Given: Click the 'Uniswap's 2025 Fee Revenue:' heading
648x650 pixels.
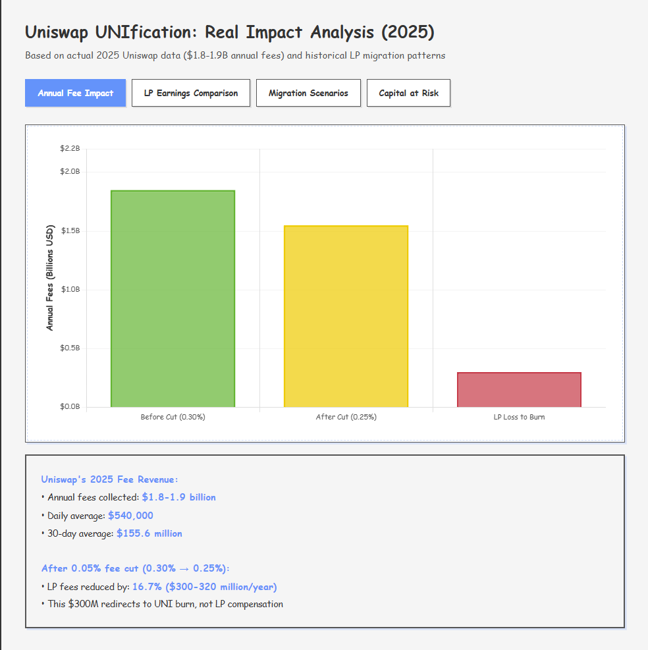Looking at the screenshot, I should coord(109,479).
